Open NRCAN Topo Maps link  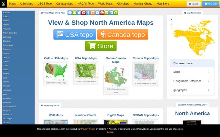click(146, 115)
